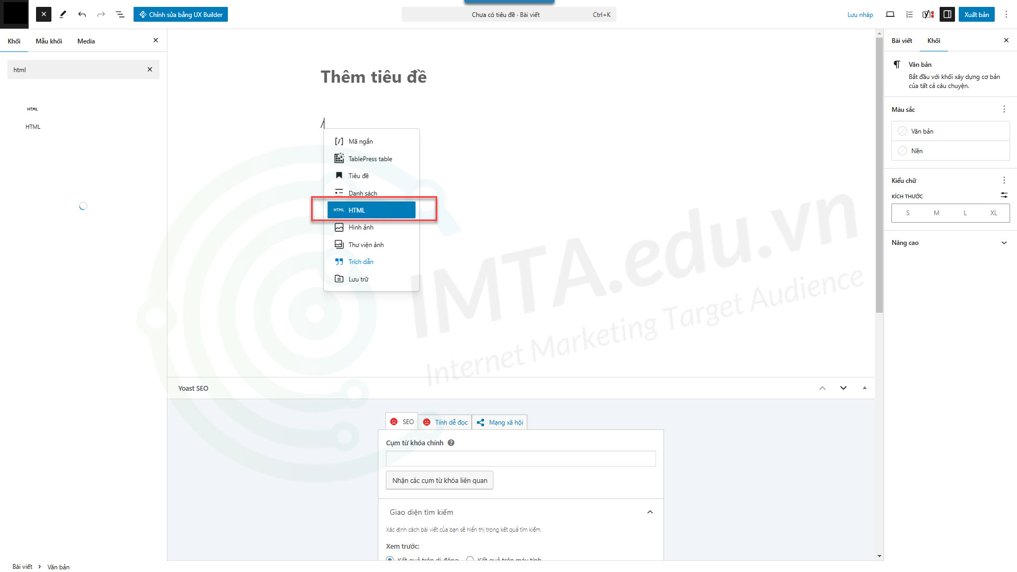Viewport: 1017px width, 572px height.
Task: Close the block inserter toggle button
Action: 43,14
